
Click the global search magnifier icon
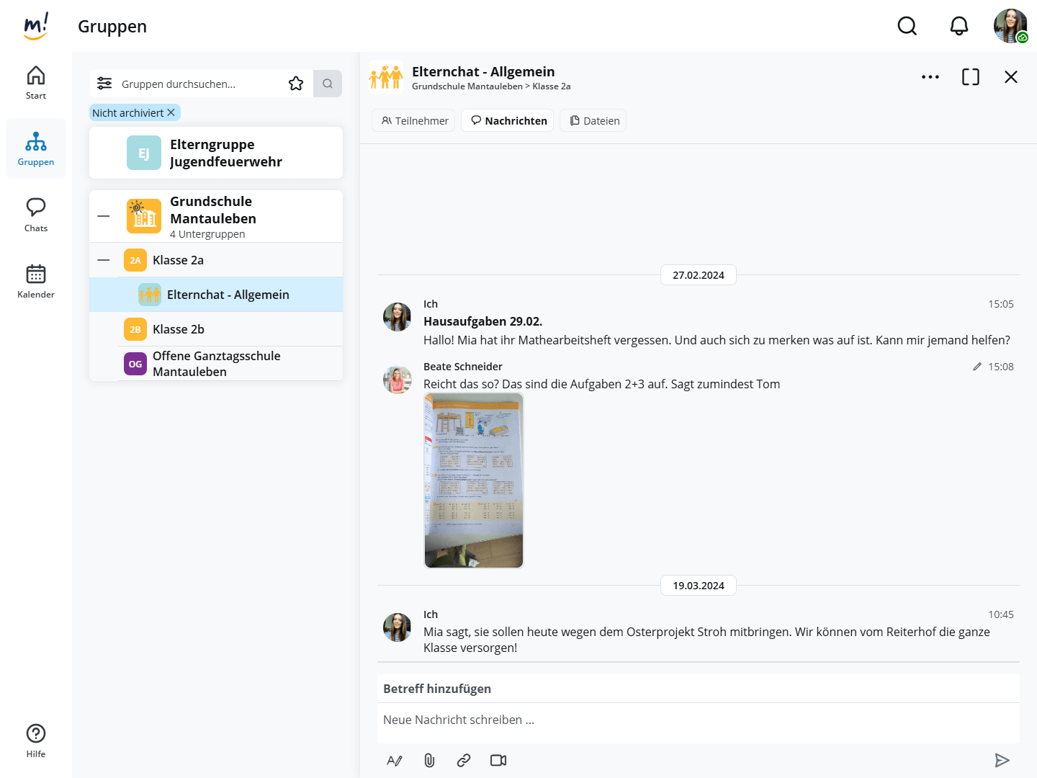(907, 27)
